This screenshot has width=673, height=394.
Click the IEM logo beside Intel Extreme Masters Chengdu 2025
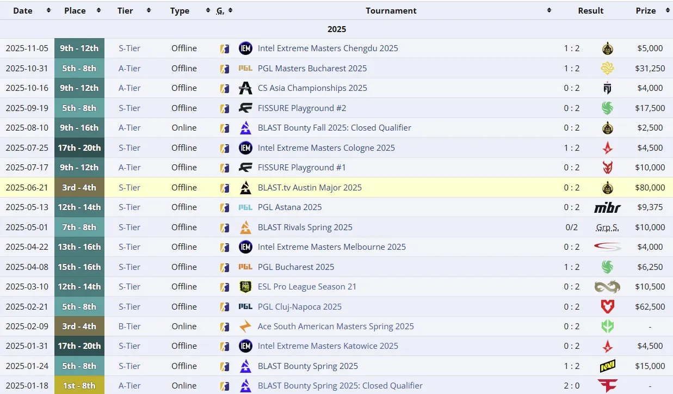245,48
